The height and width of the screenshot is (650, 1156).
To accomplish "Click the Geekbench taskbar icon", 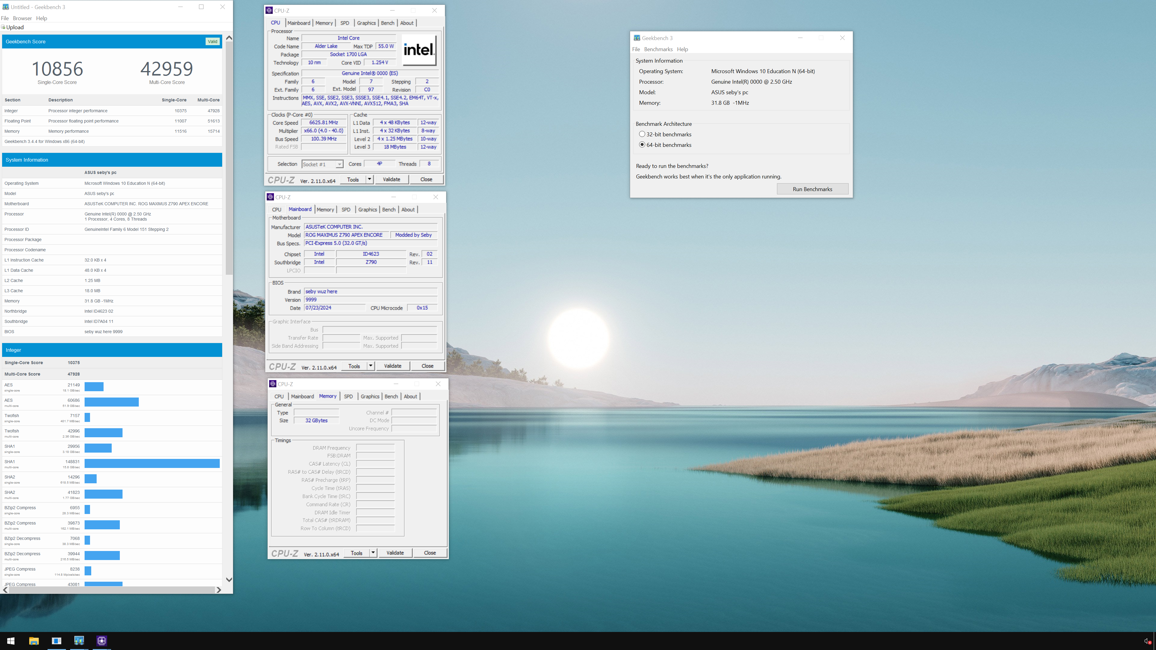I will click(79, 641).
